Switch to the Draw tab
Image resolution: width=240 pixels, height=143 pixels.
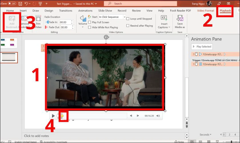[36, 11]
